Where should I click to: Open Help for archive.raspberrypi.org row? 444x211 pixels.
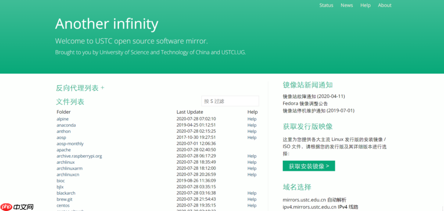click(252, 156)
